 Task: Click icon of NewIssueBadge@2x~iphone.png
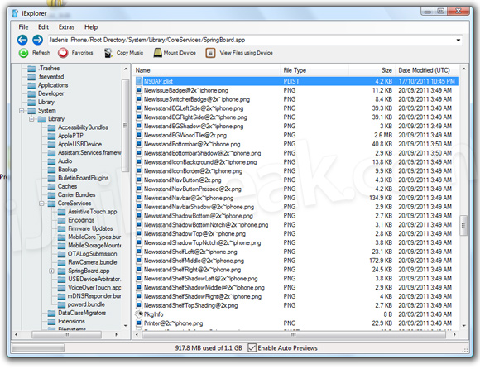tap(139, 90)
